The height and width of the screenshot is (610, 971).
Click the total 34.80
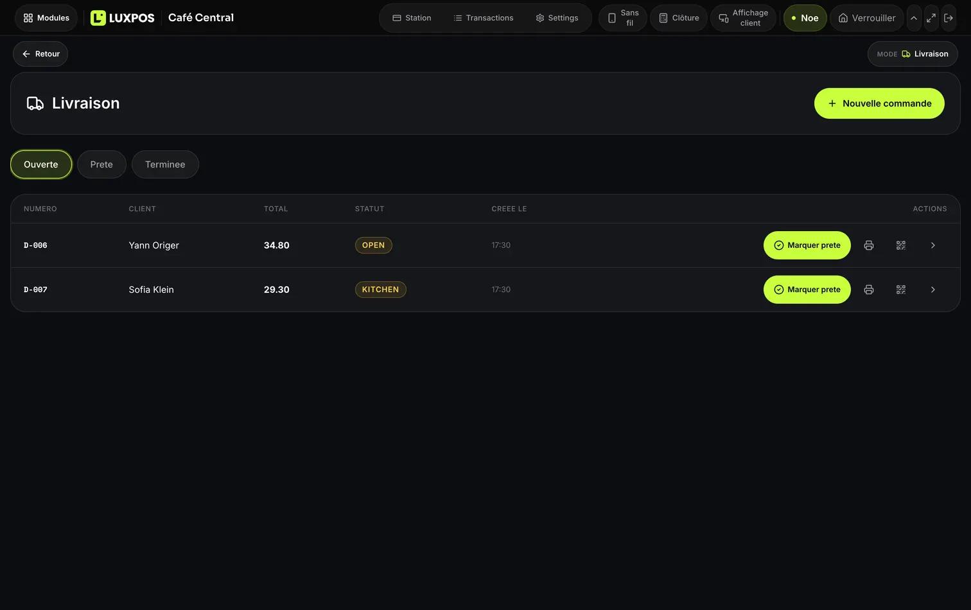coord(277,245)
